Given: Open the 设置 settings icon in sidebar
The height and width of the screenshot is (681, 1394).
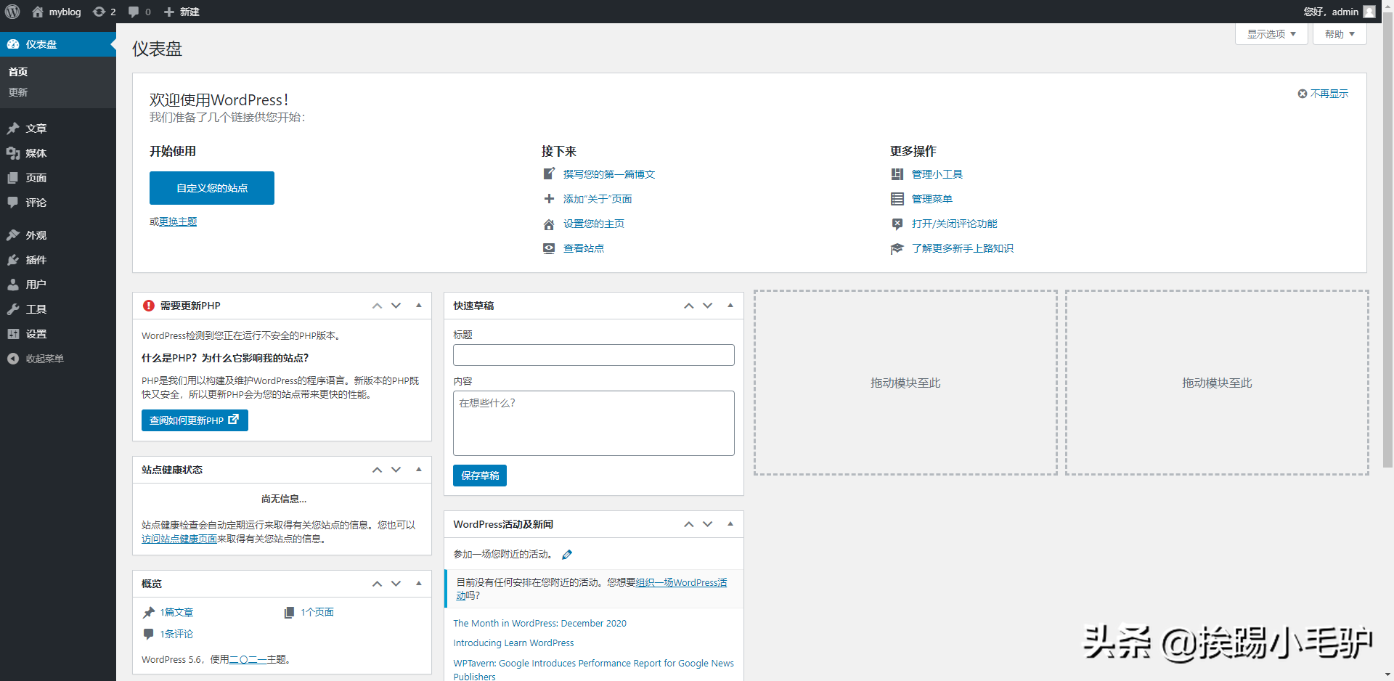Looking at the screenshot, I should [13, 334].
